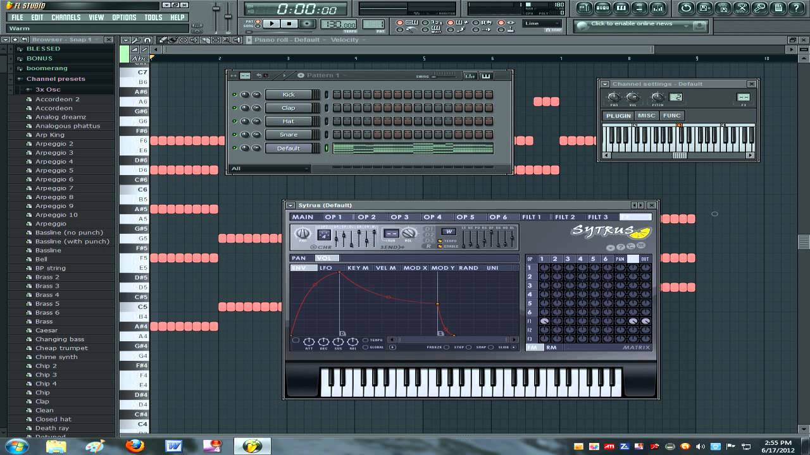Select the slice tool in piano roll toolbar
810x455 pixels.
(x=204, y=40)
